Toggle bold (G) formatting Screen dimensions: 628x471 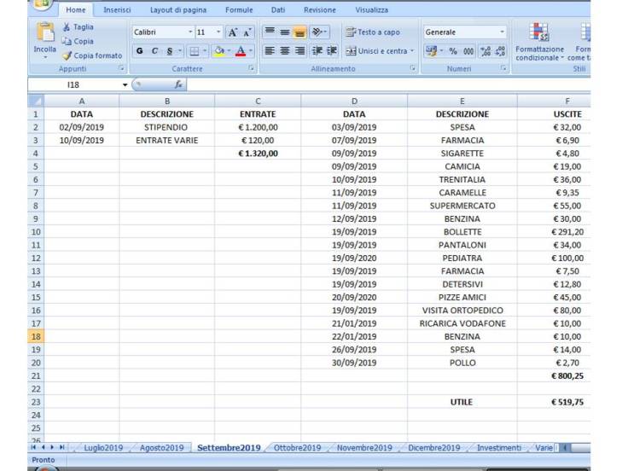(139, 51)
